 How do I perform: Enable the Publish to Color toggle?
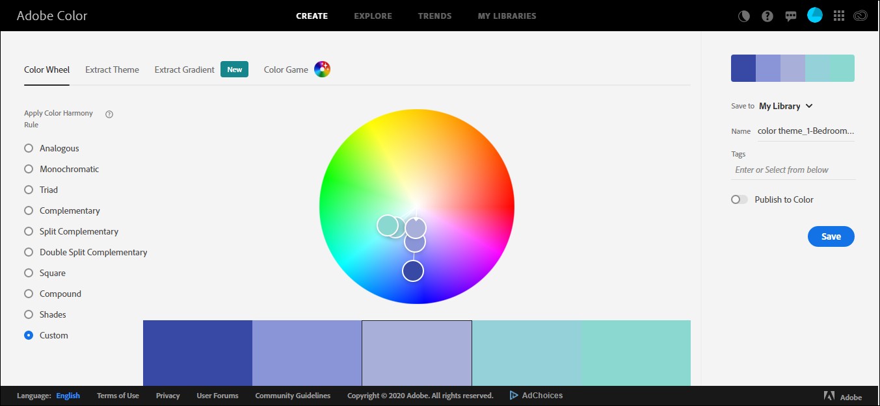[740, 199]
